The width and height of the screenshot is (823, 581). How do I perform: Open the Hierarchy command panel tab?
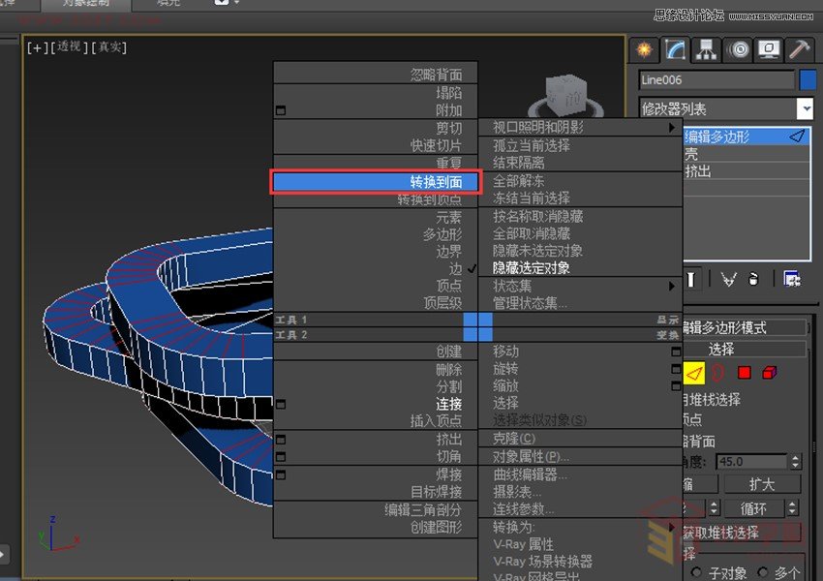pos(706,49)
